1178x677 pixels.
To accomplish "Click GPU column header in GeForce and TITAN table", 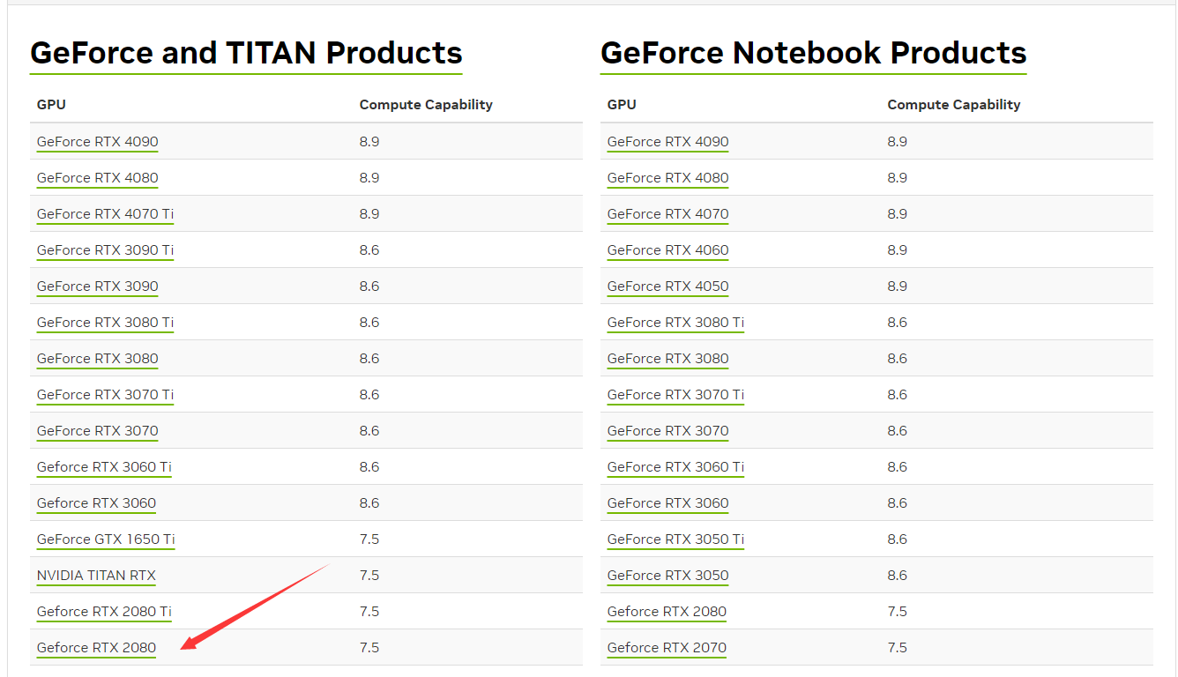I will pos(51,105).
